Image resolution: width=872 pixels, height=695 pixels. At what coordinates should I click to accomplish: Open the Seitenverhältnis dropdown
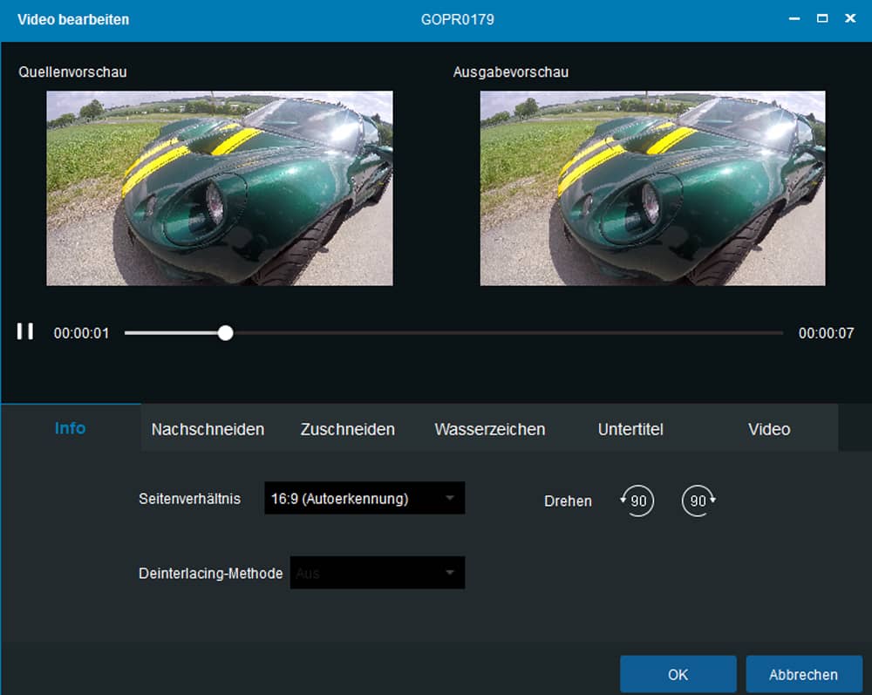click(364, 499)
